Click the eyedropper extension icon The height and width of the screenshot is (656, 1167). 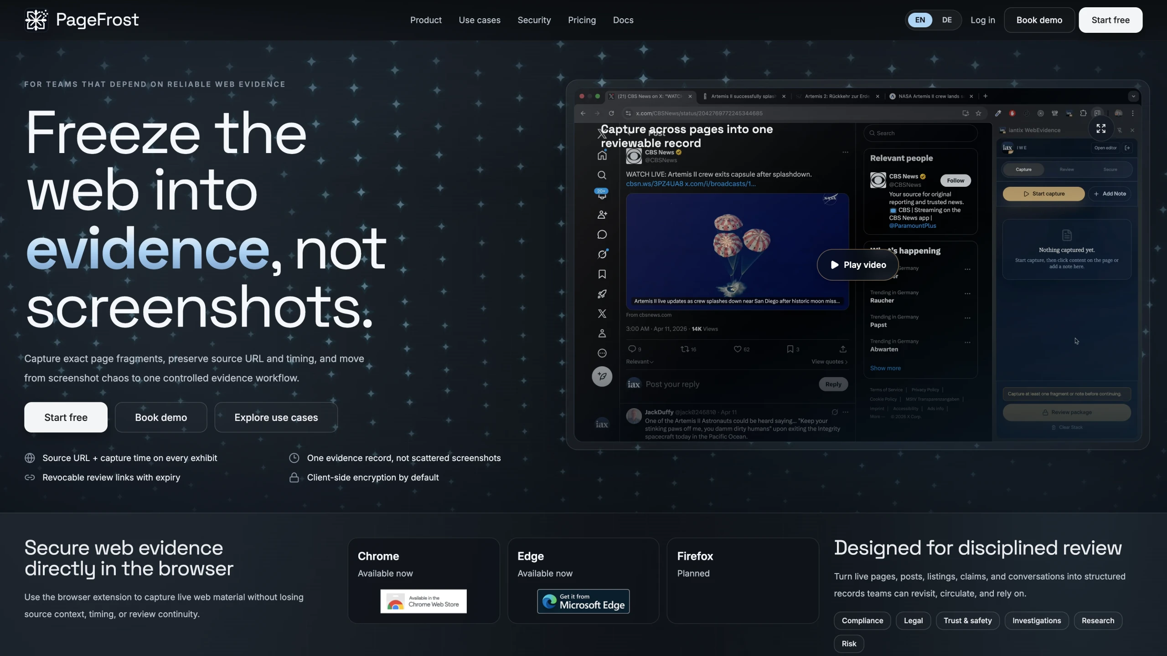[x=998, y=113]
